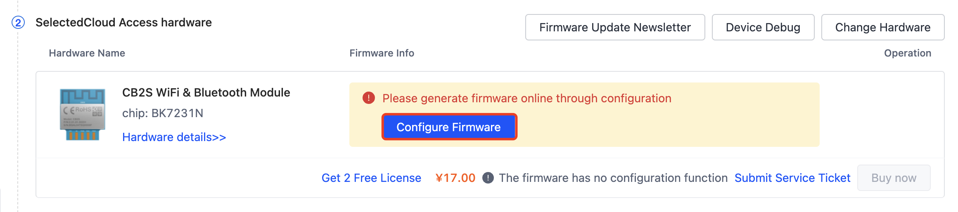Viewport: 958px width, 212px height.
Task: Click the ¥17.00 price label
Action: (455, 178)
